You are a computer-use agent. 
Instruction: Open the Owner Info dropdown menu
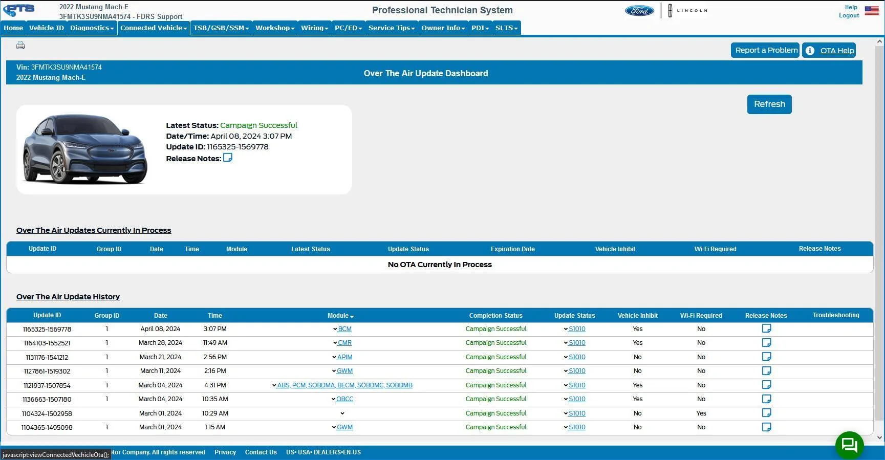point(443,28)
